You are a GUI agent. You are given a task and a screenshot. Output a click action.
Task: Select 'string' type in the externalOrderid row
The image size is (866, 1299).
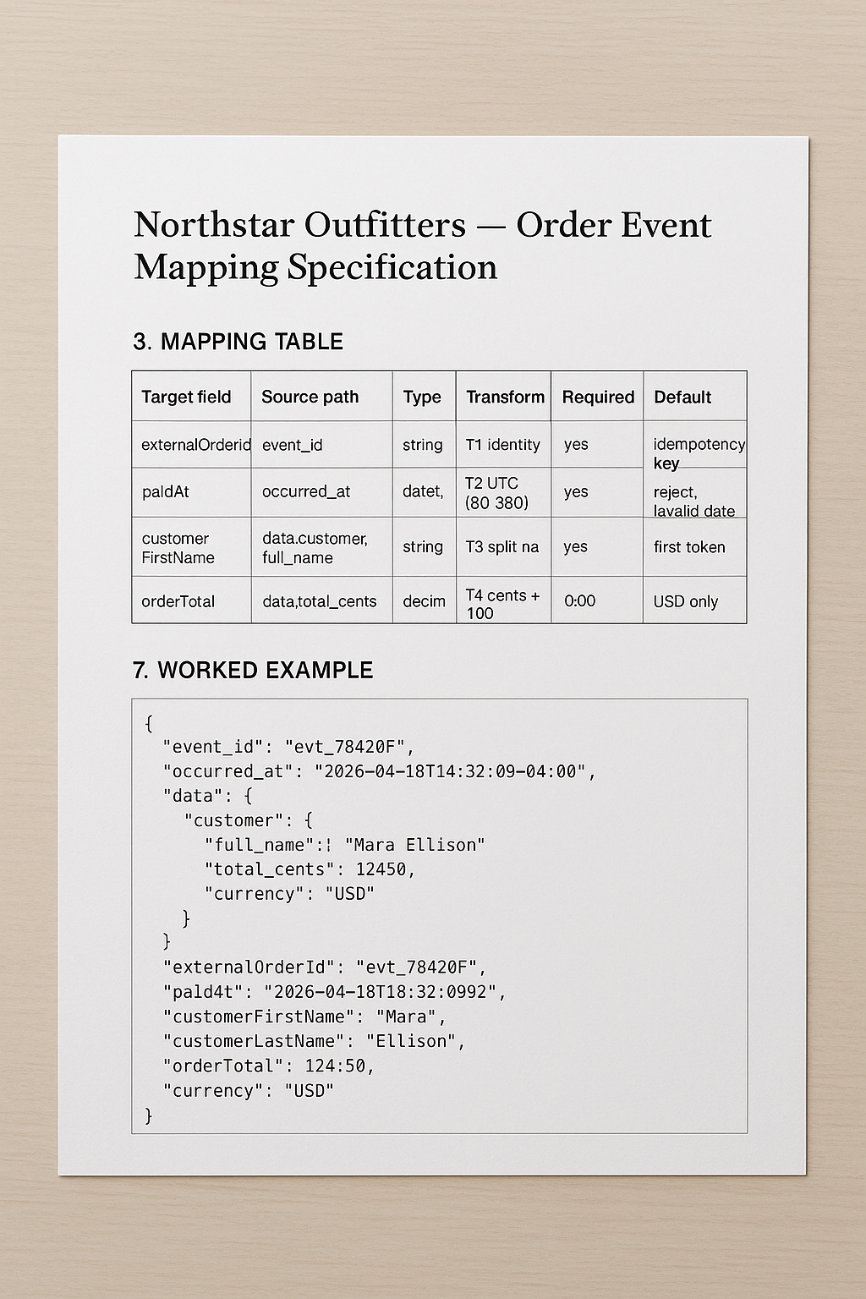[423, 445]
